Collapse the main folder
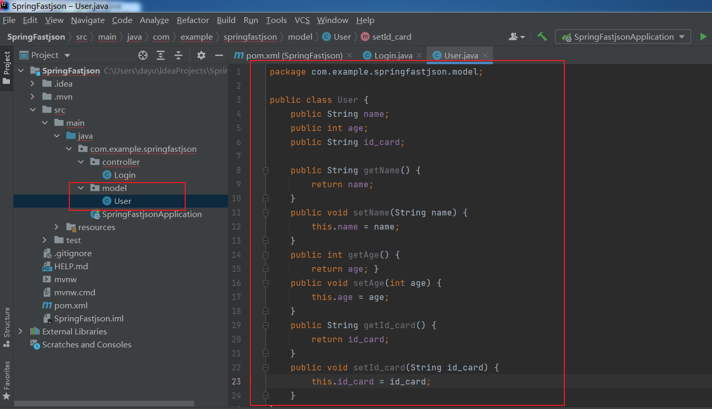The height and width of the screenshot is (409, 712). pos(44,123)
